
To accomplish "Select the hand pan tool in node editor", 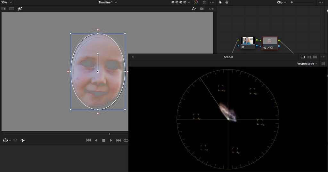I will click(226, 2).
